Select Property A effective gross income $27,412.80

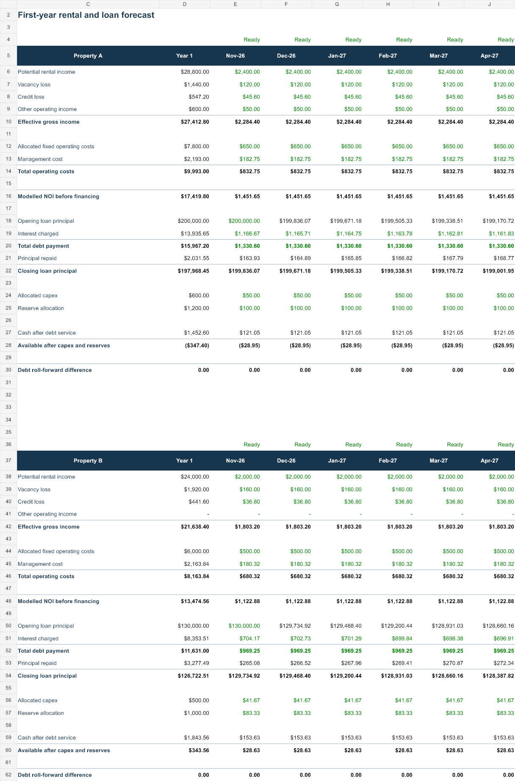pyautogui.click(x=195, y=122)
